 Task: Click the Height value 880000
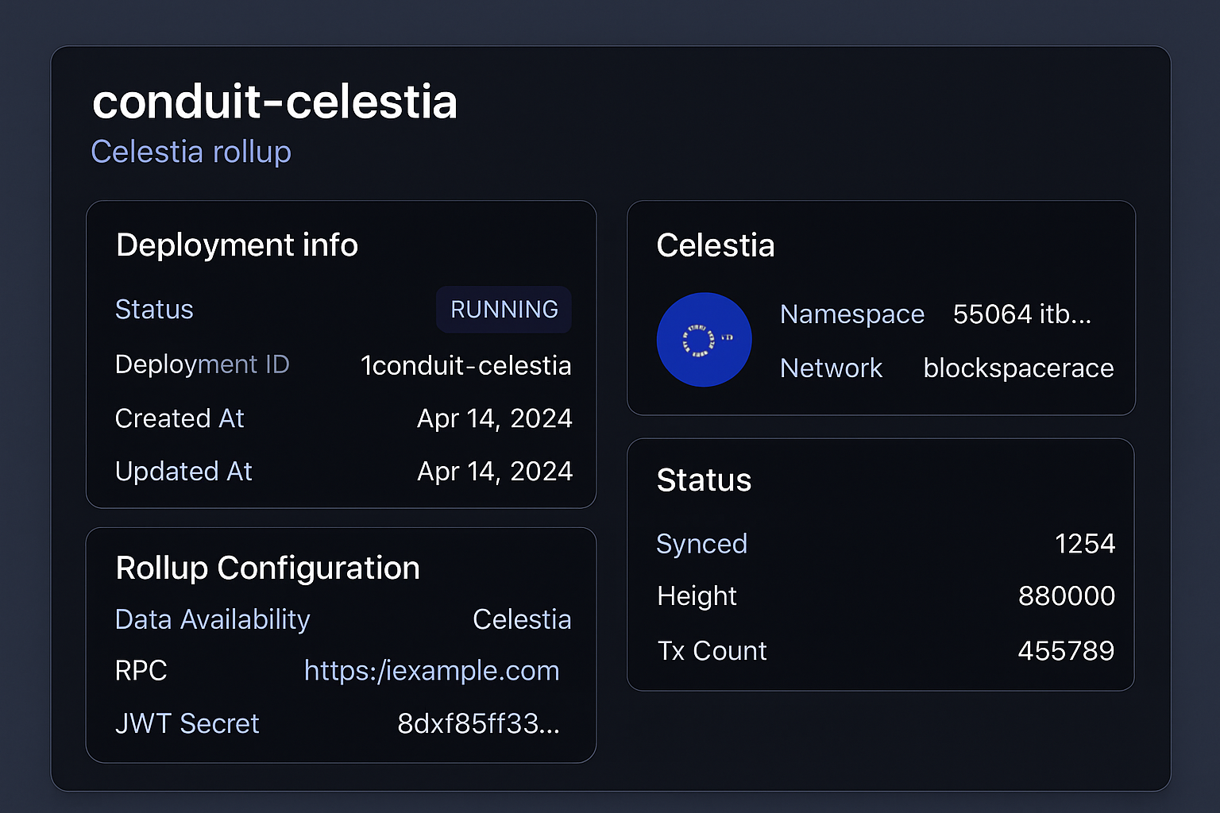[x=1066, y=596]
